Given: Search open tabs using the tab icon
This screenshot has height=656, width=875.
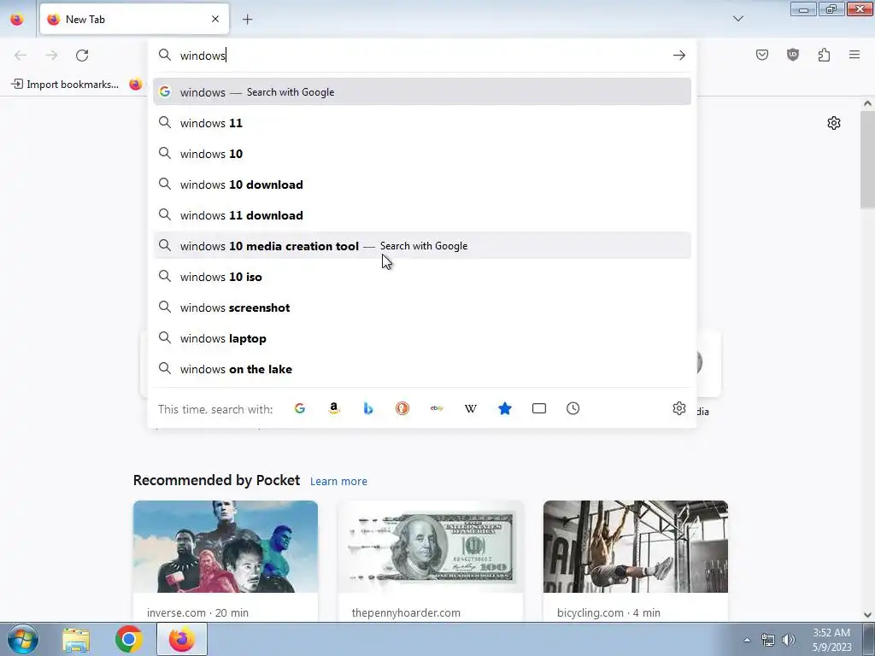Looking at the screenshot, I should click(539, 409).
